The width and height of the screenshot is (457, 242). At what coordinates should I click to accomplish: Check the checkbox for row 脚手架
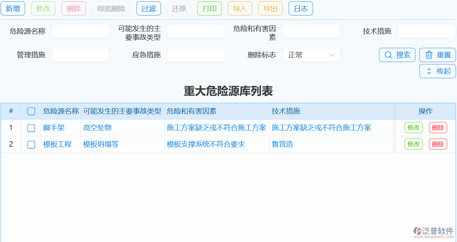[31, 128]
